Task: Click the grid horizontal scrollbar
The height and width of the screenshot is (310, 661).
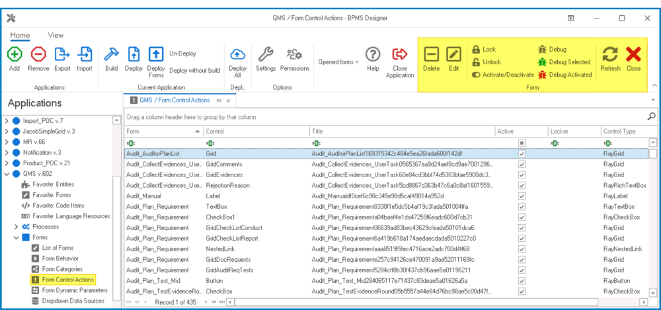Action: point(416,302)
